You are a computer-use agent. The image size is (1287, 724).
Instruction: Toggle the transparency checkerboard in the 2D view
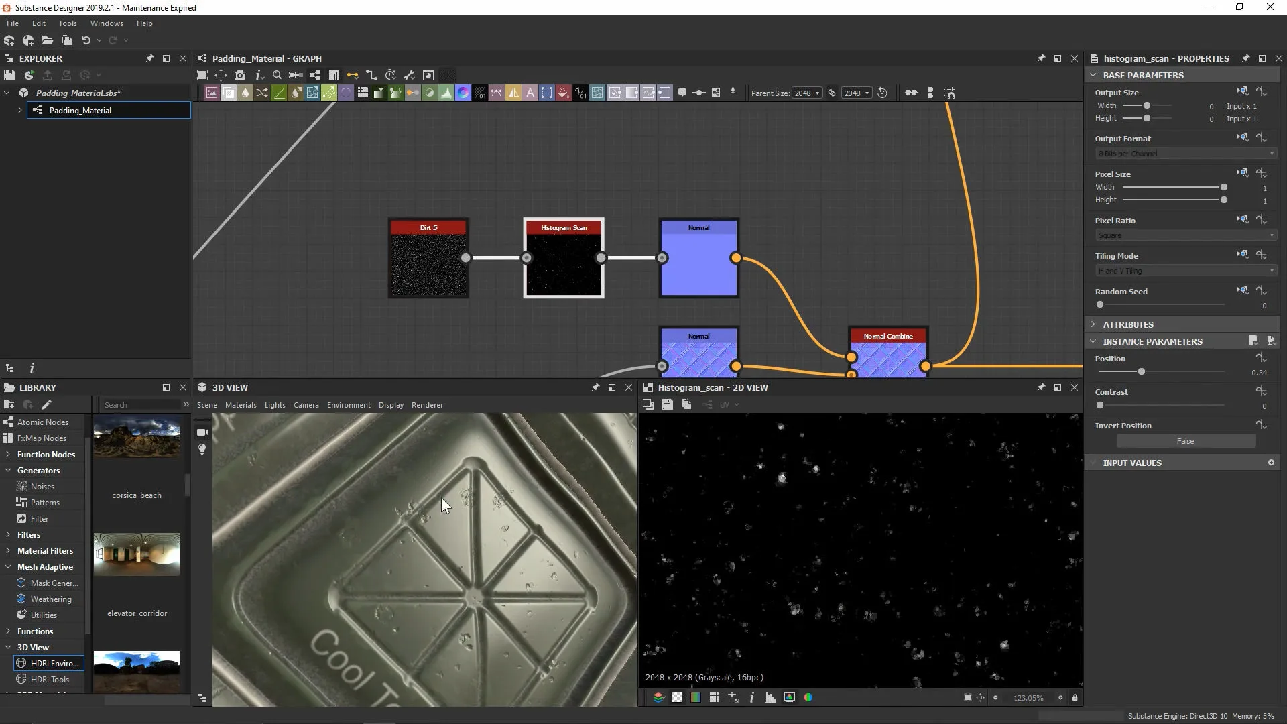677,698
